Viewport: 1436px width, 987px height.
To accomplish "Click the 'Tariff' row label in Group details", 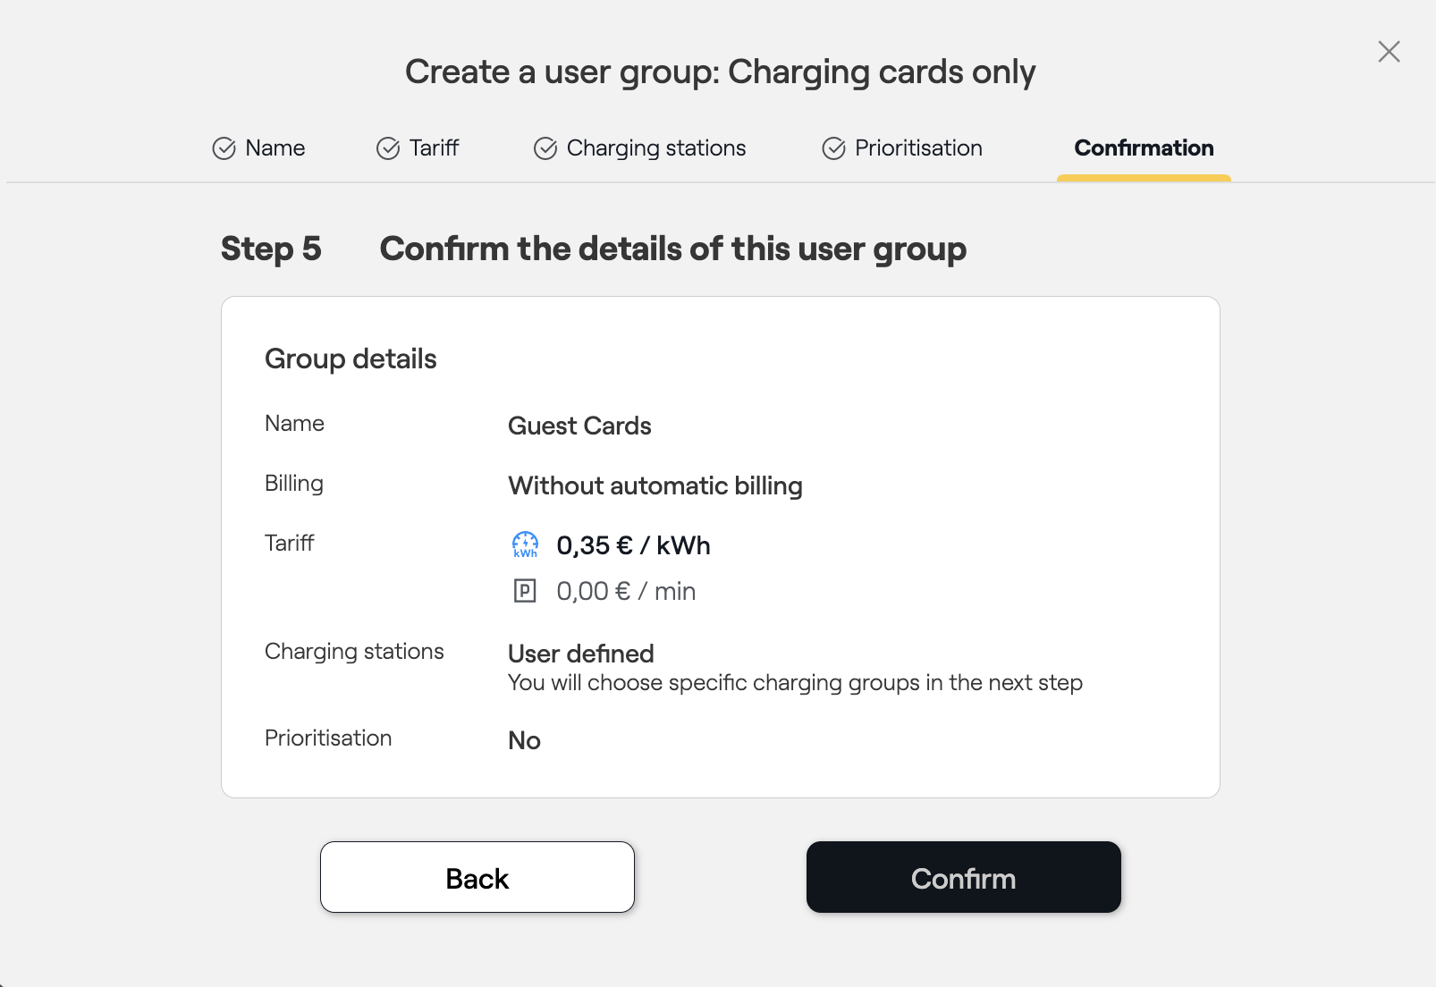I will click(289, 543).
